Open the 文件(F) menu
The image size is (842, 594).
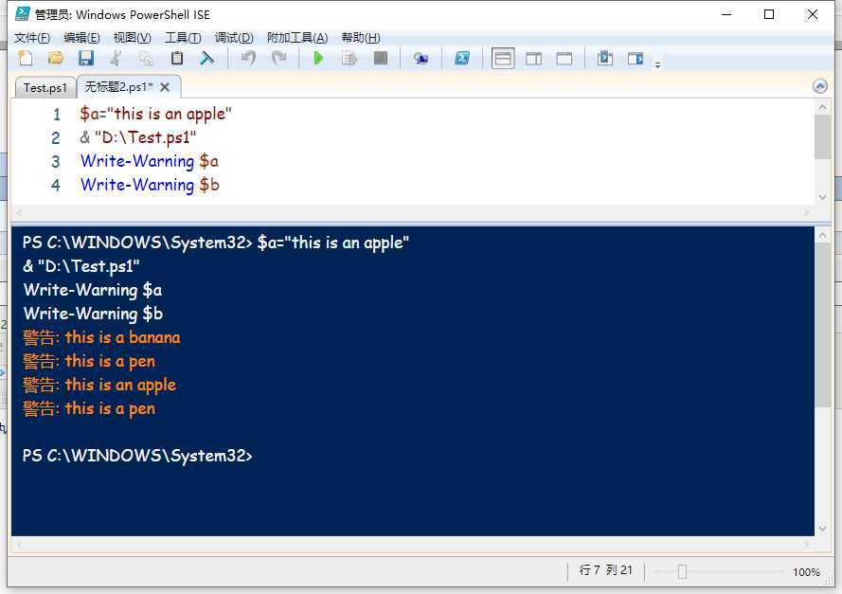(x=32, y=38)
